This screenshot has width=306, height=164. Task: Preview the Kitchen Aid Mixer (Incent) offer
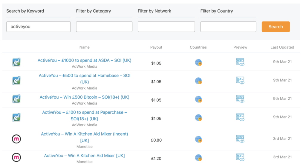pos(240,139)
